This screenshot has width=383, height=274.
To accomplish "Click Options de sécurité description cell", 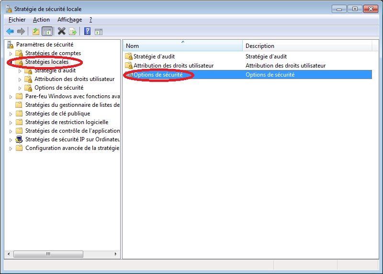I will 270,75.
